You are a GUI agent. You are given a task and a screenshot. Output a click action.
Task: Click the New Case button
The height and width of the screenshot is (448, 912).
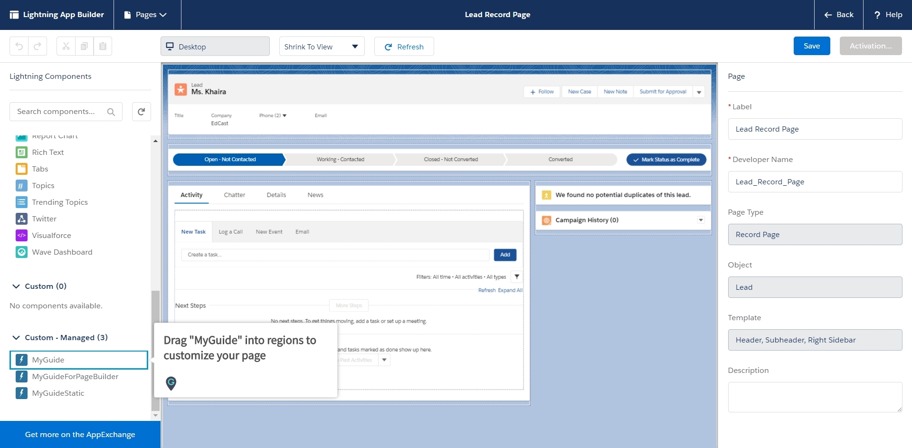point(579,92)
